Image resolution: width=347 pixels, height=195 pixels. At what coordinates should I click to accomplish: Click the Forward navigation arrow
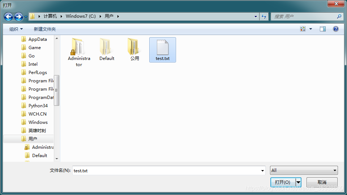(x=18, y=17)
